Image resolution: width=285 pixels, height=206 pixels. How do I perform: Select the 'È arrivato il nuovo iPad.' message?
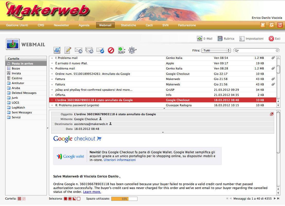tap(163, 63)
